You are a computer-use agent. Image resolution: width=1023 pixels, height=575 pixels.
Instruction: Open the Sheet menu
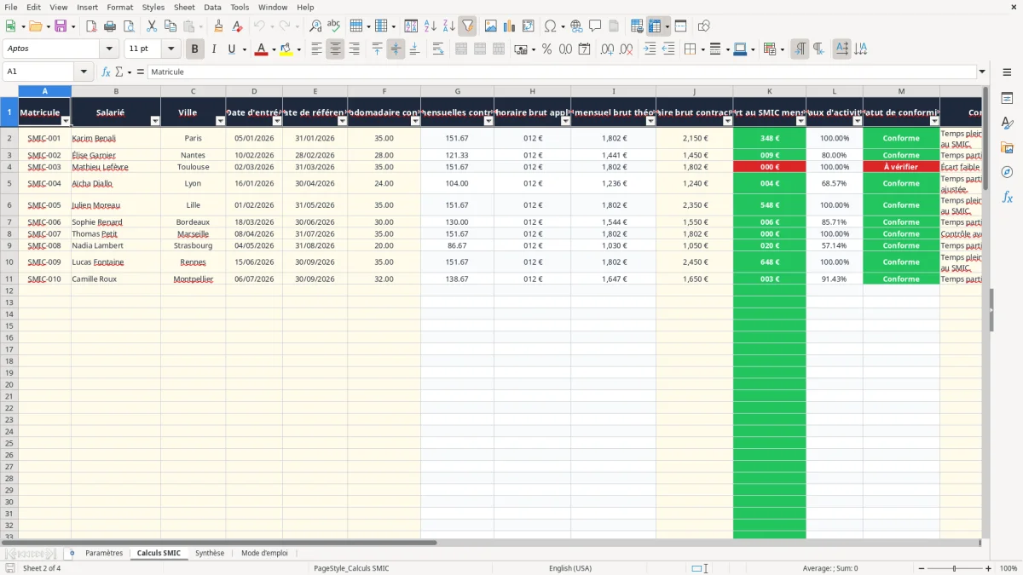pos(184,7)
